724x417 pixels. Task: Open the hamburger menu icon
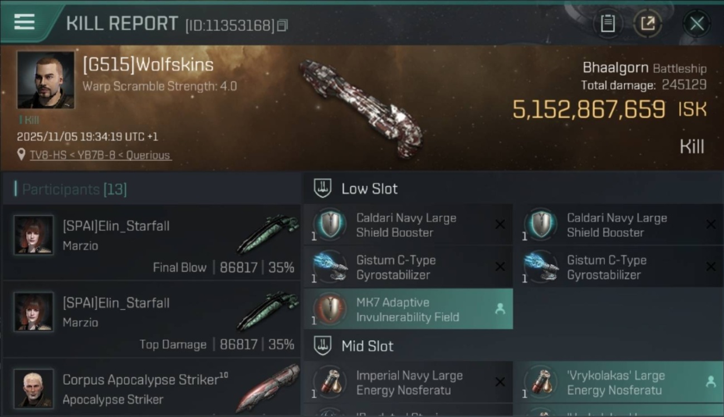click(x=24, y=22)
